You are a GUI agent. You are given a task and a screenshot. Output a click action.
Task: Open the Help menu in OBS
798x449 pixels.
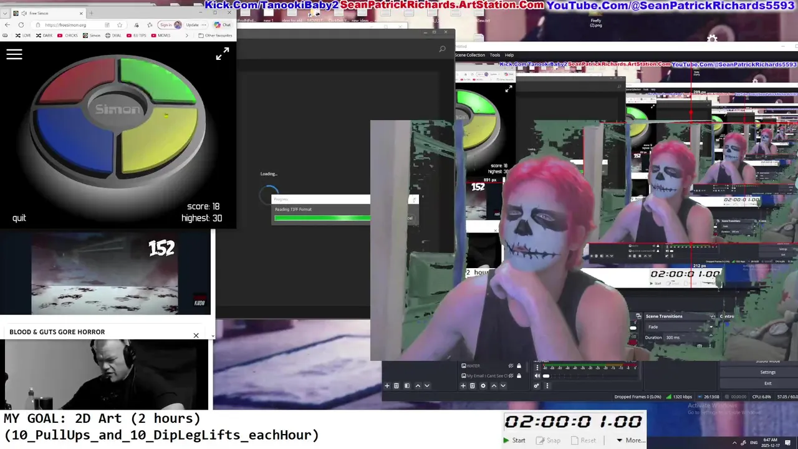click(509, 55)
